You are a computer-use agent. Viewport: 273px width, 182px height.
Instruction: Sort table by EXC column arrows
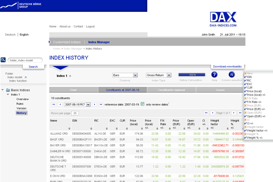(116, 128)
